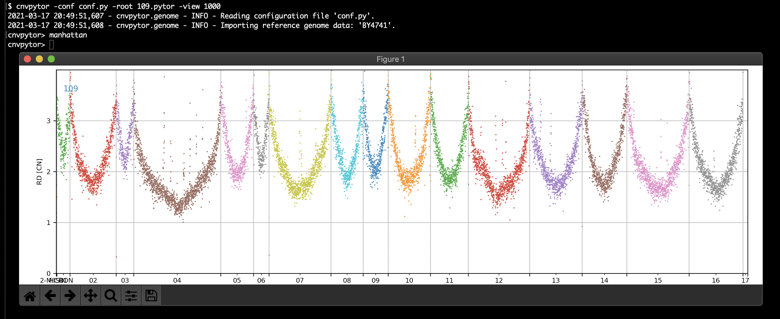Screen dimensions: 780x319
Task: Select the manhattan command text
Action: pyautogui.click(x=68, y=35)
